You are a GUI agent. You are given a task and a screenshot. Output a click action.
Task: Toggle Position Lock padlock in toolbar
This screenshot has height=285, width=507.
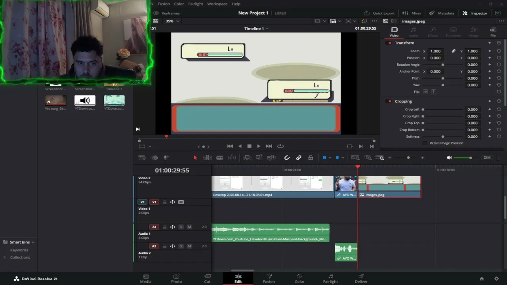click(x=311, y=158)
